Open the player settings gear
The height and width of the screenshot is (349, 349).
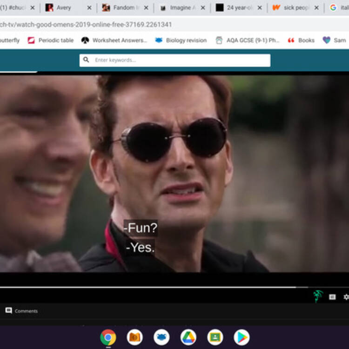[346, 297]
